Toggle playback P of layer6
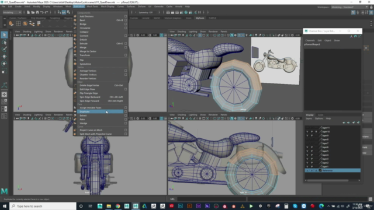Screen dimensions: 374x210 tap(311, 147)
